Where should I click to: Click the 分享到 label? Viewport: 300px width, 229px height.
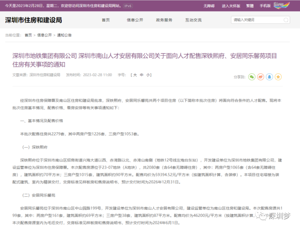[240, 77]
